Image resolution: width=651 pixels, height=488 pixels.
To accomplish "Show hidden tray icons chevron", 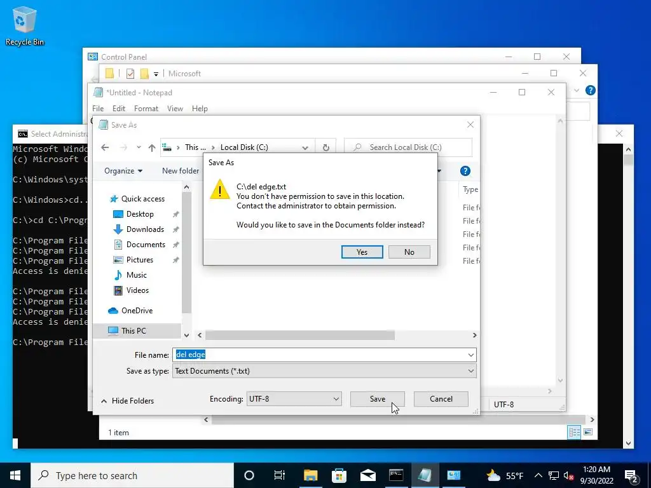I will (538, 475).
